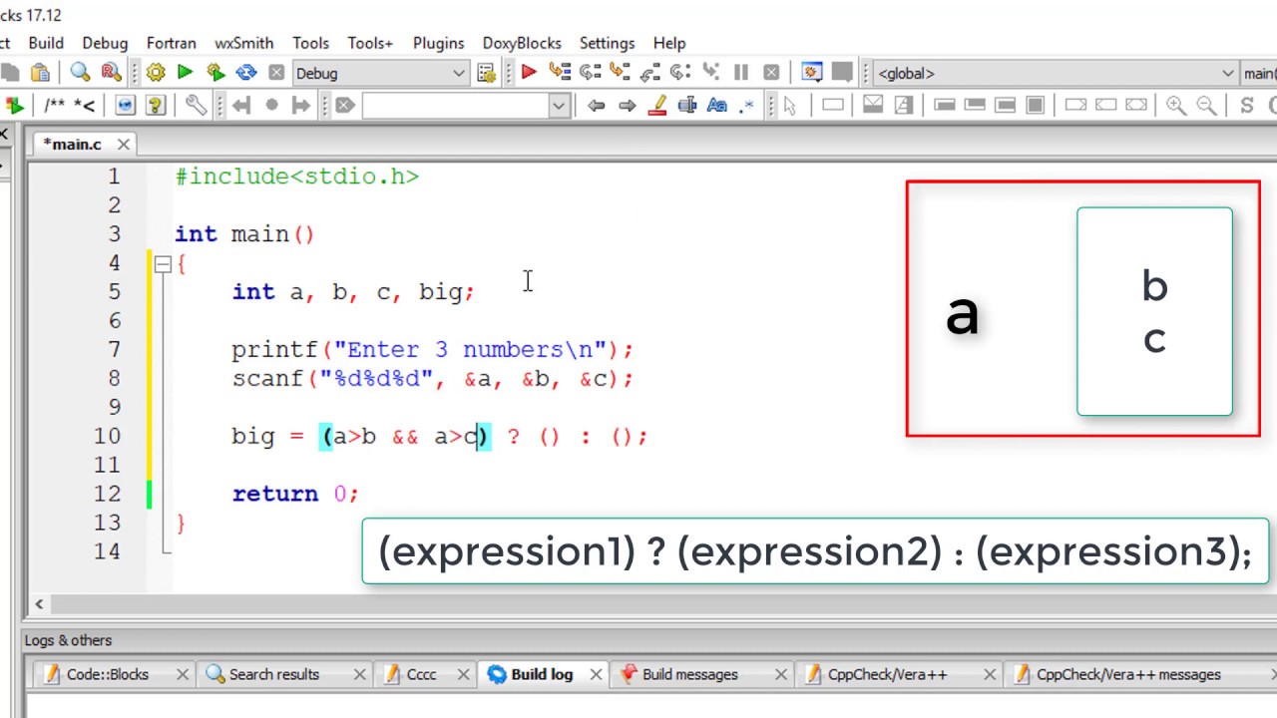This screenshot has width=1277, height=718.
Task: Close the *main.c editor tab
Action: click(123, 145)
